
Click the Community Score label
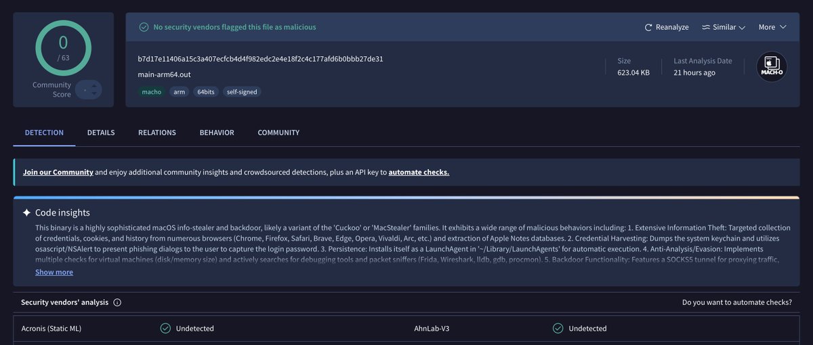(x=51, y=89)
